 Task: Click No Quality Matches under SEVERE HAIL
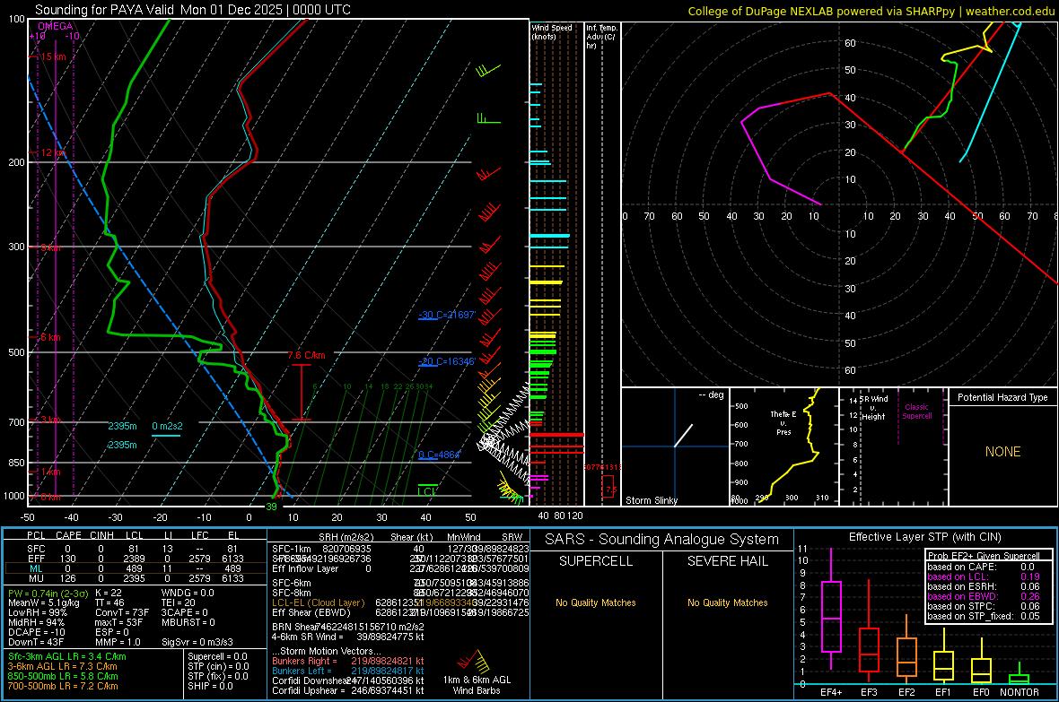coord(727,602)
